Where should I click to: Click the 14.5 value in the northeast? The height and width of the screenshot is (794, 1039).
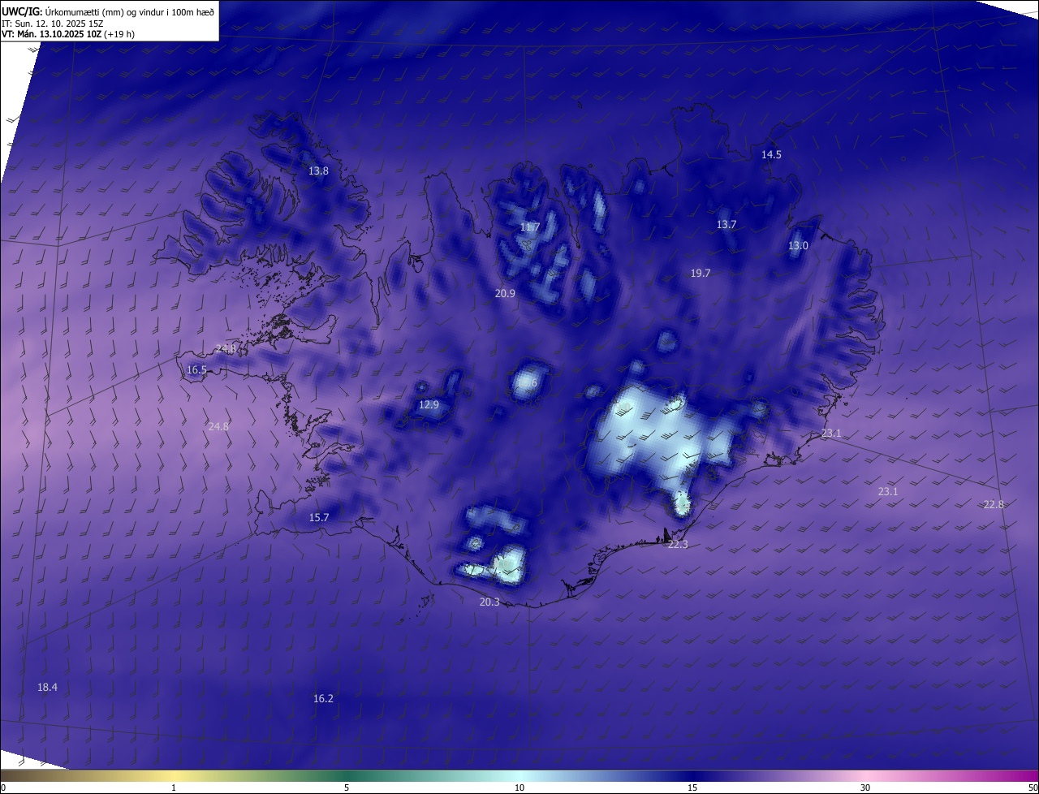click(771, 154)
